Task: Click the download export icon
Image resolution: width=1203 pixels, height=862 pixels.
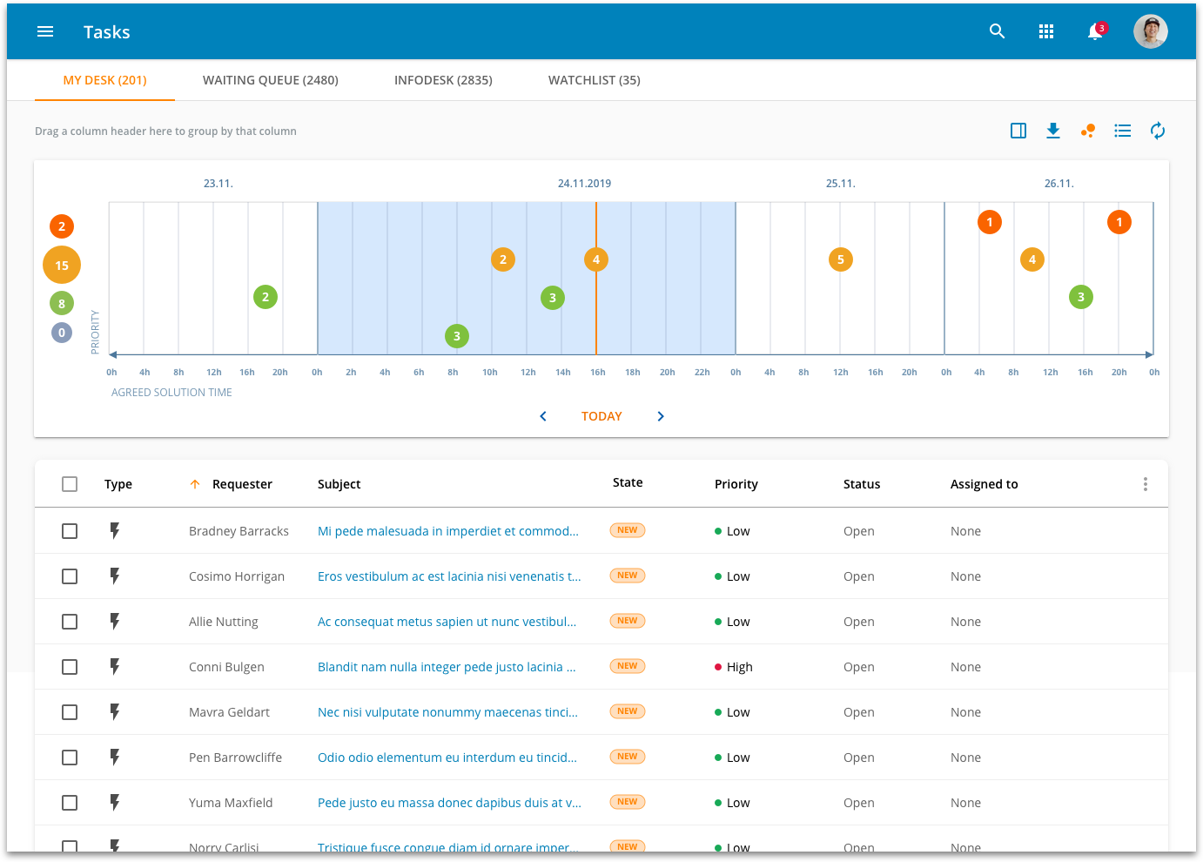Action: coord(1053,131)
